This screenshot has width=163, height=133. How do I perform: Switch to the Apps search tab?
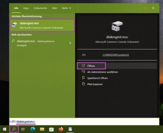[x=26, y=8]
